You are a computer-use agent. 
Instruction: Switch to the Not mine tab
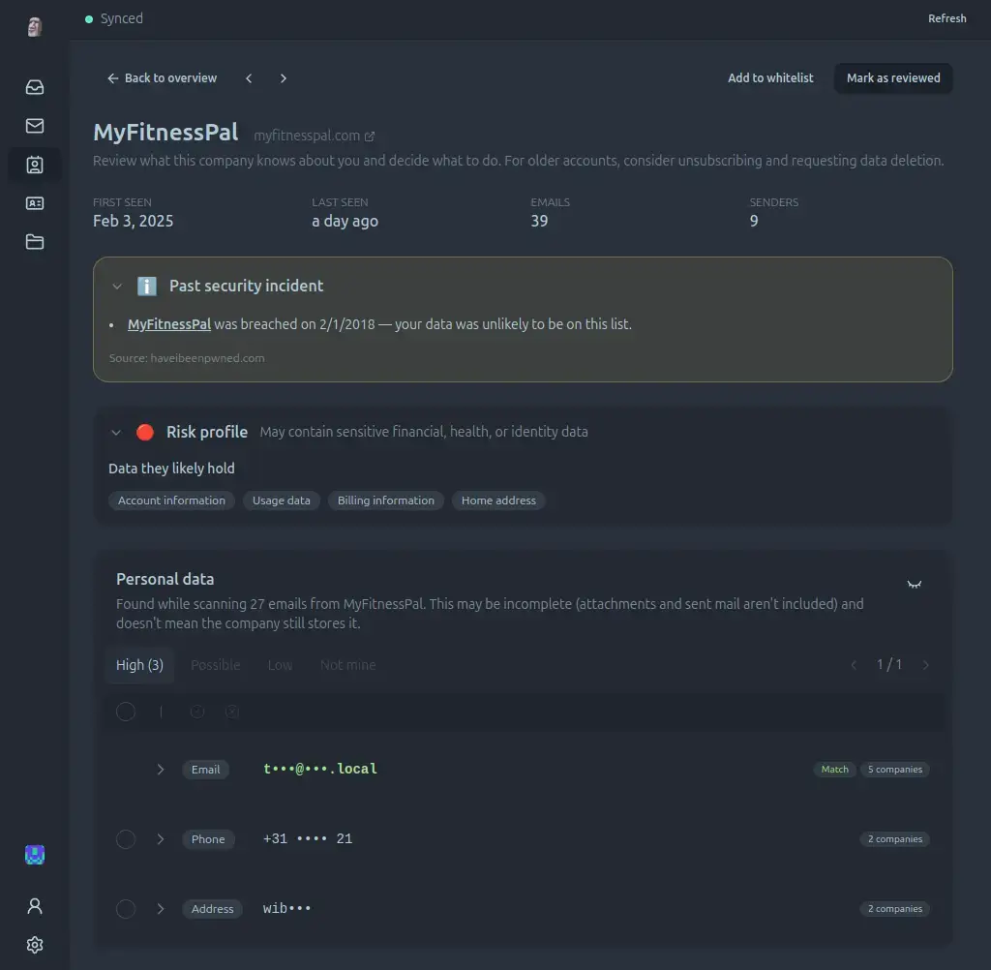pyautogui.click(x=348, y=665)
